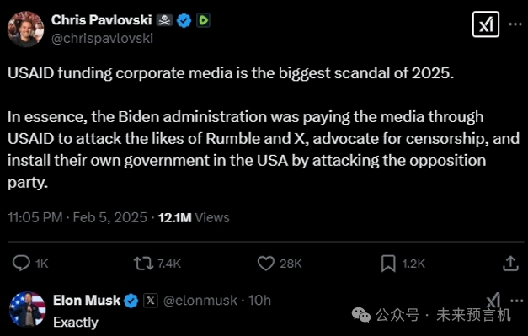Click the reply icon with 1K count
This screenshot has height=336, width=528.
click(21, 263)
